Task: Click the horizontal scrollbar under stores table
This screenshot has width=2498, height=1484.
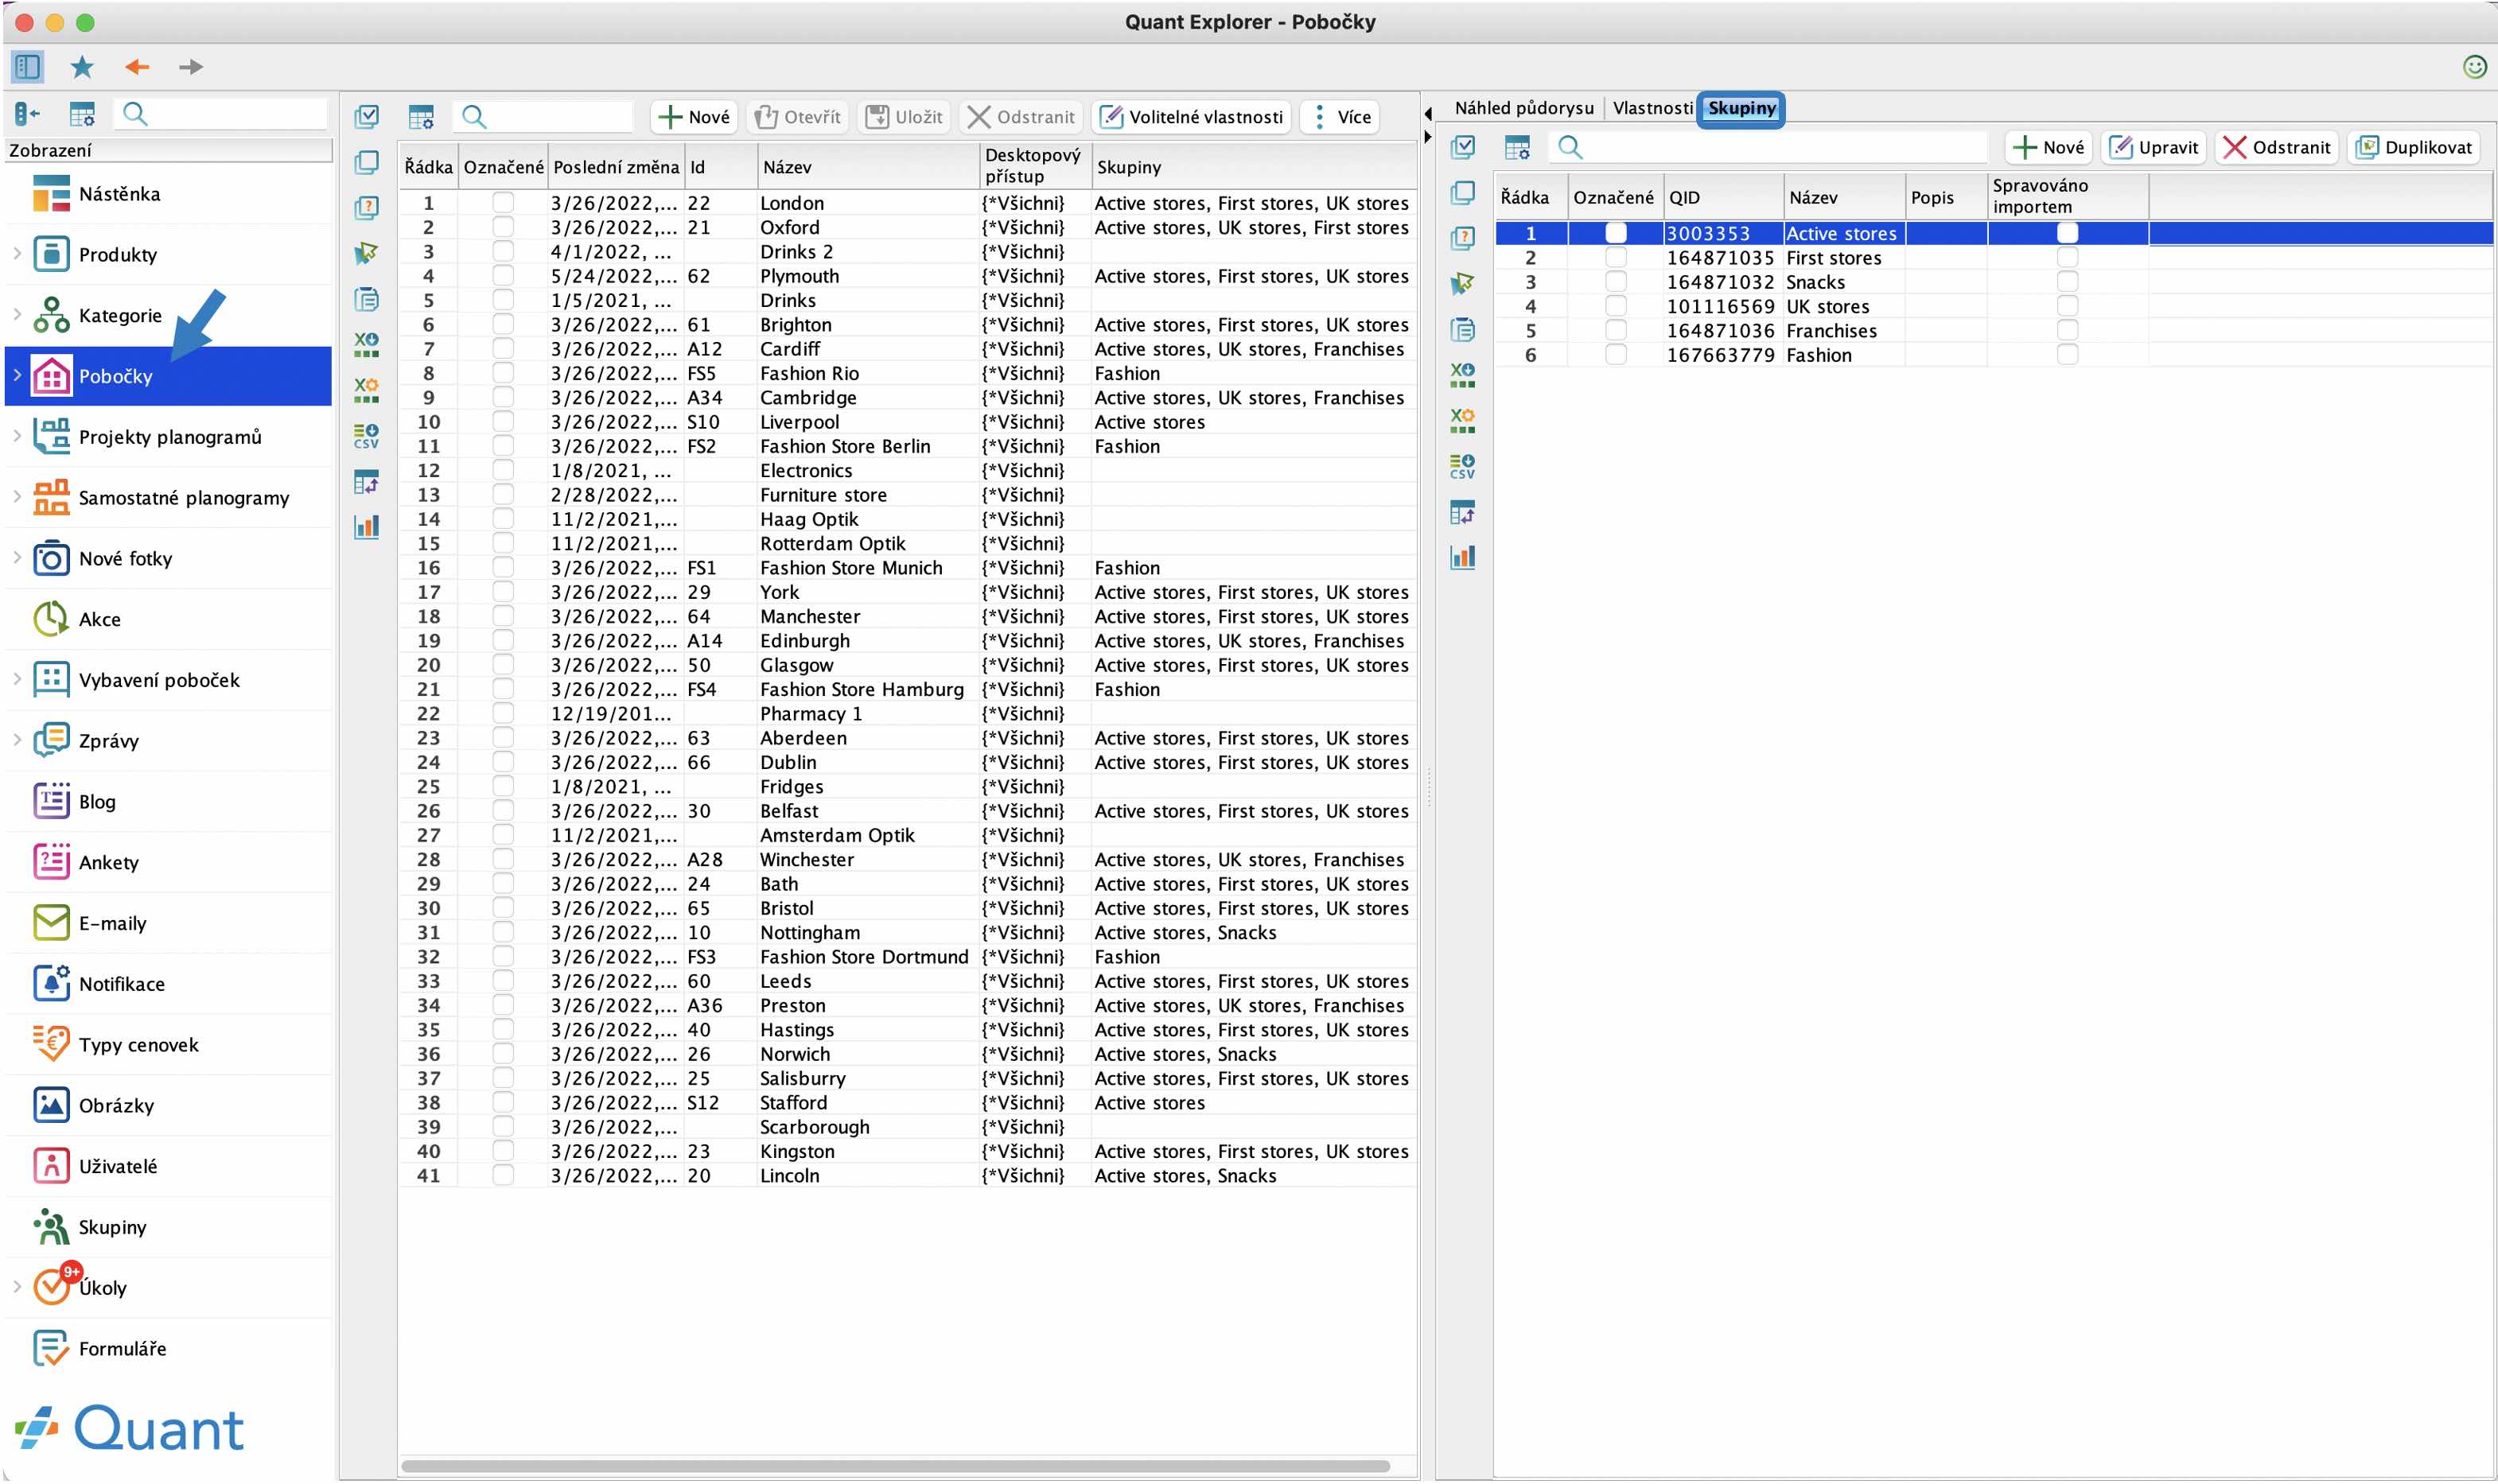Action: [x=895, y=1465]
